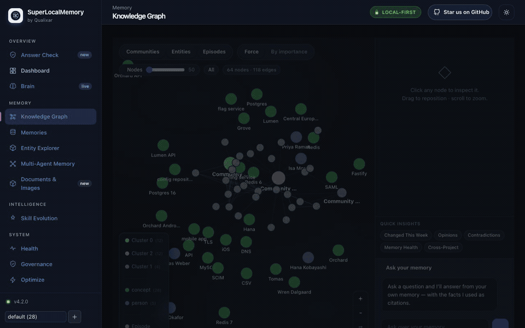Click the v4.2.0 version label
525x328 pixels.
(21, 302)
